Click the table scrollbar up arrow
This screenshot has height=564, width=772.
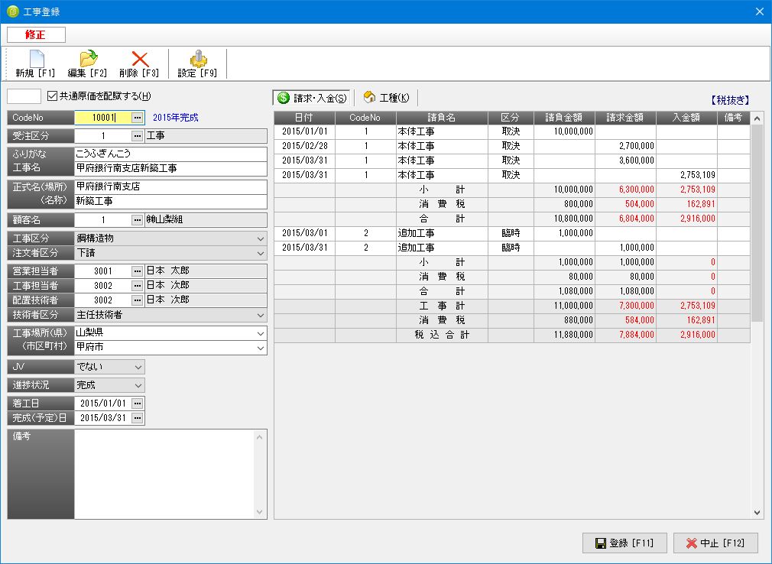tap(757, 118)
